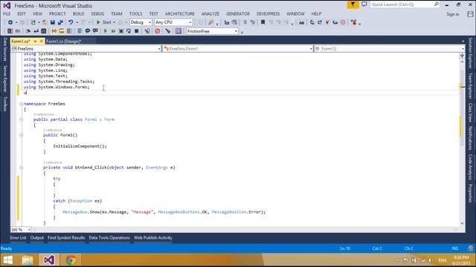Click the Sign in link
Viewport: 476px width, 267px height.
click(x=453, y=14)
